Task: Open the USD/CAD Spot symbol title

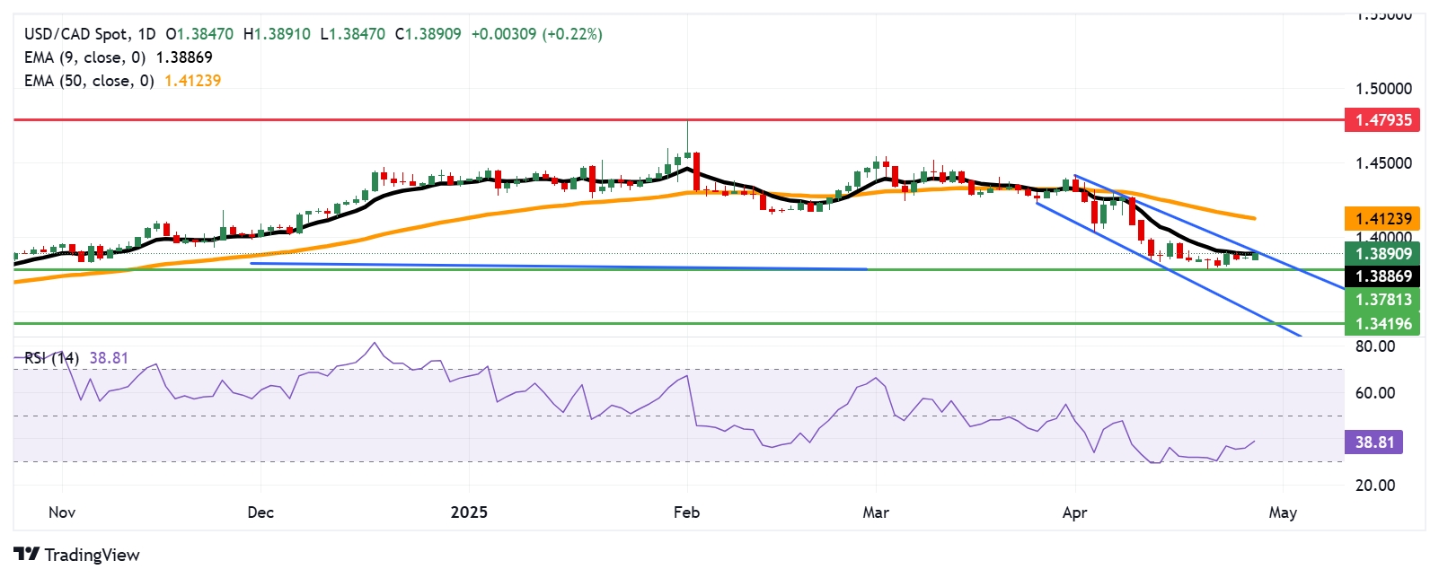Action: coord(75,34)
